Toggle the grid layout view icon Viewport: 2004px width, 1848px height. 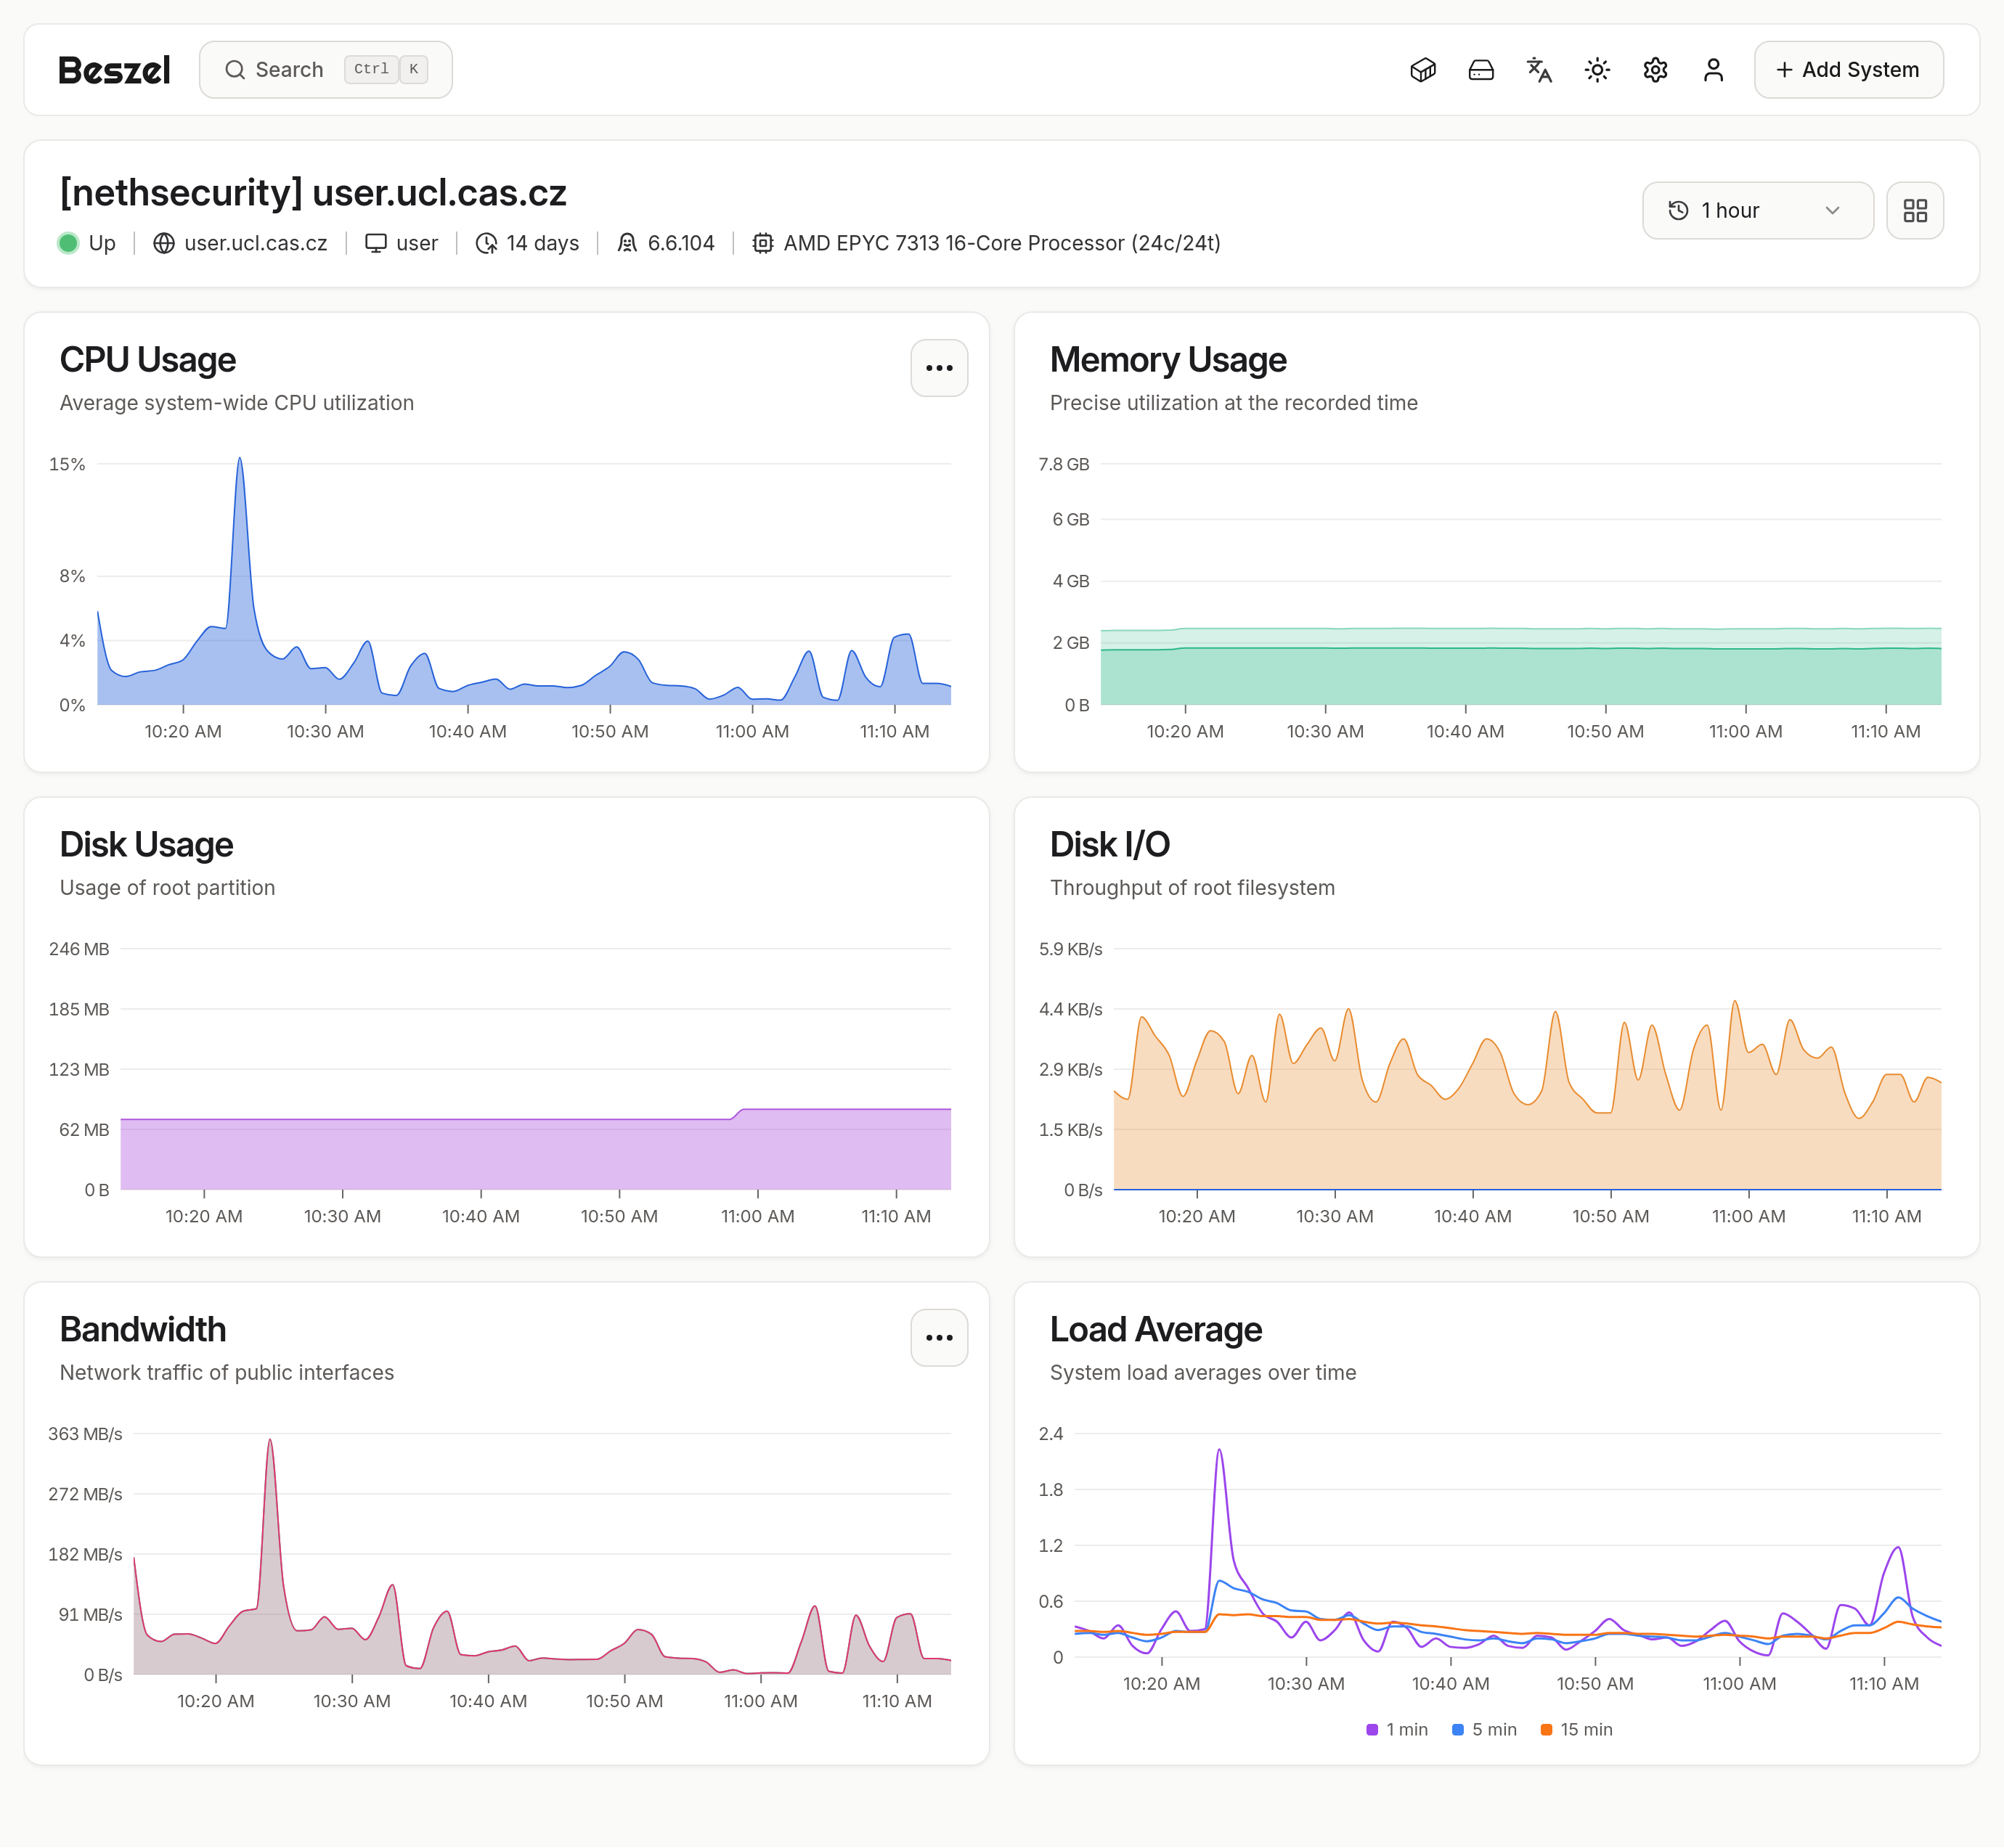tap(1914, 211)
